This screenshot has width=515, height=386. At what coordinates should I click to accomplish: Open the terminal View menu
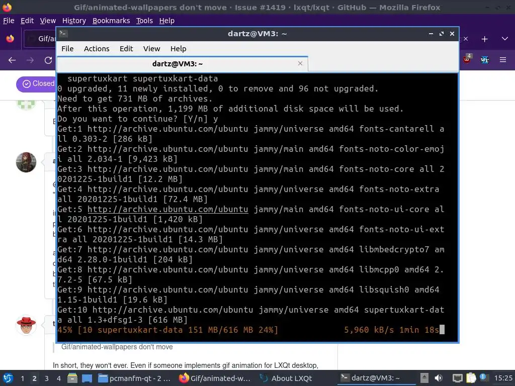[x=151, y=49]
